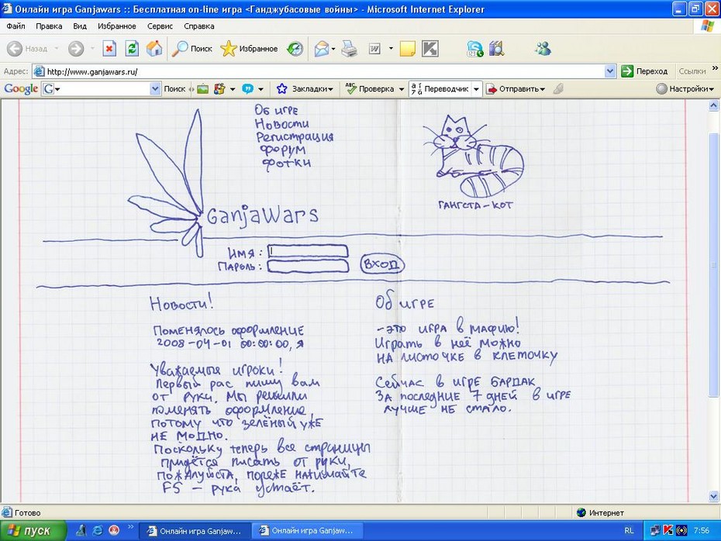Click into handwritten Пароль password field
This screenshot has height=541, width=721.
point(308,266)
